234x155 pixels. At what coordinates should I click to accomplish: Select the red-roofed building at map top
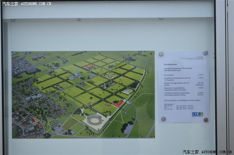point(89,67)
